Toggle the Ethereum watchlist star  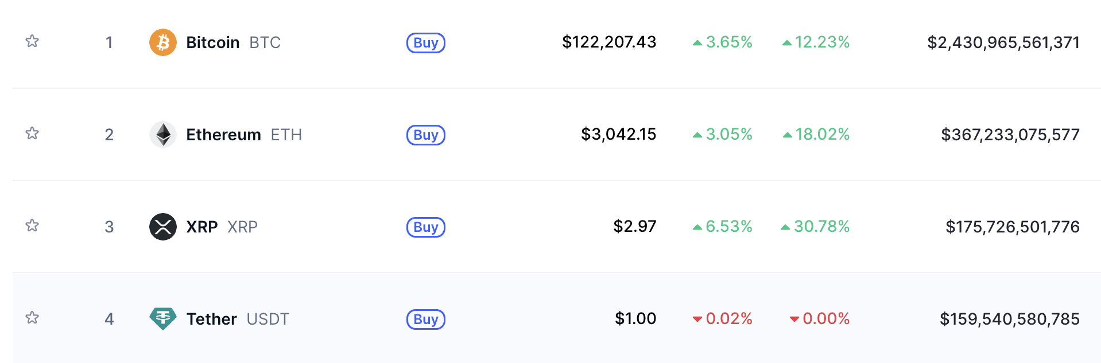pyautogui.click(x=32, y=133)
